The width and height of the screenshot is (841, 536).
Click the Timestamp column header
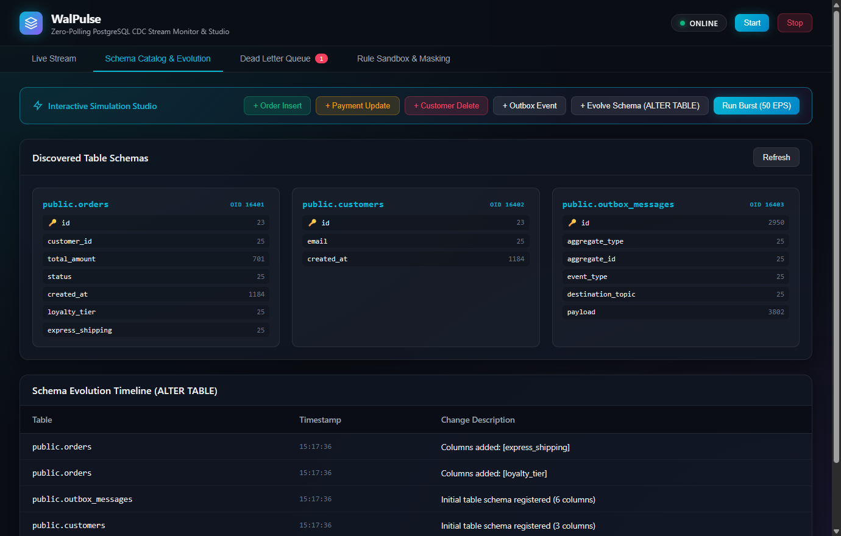coord(320,420)
